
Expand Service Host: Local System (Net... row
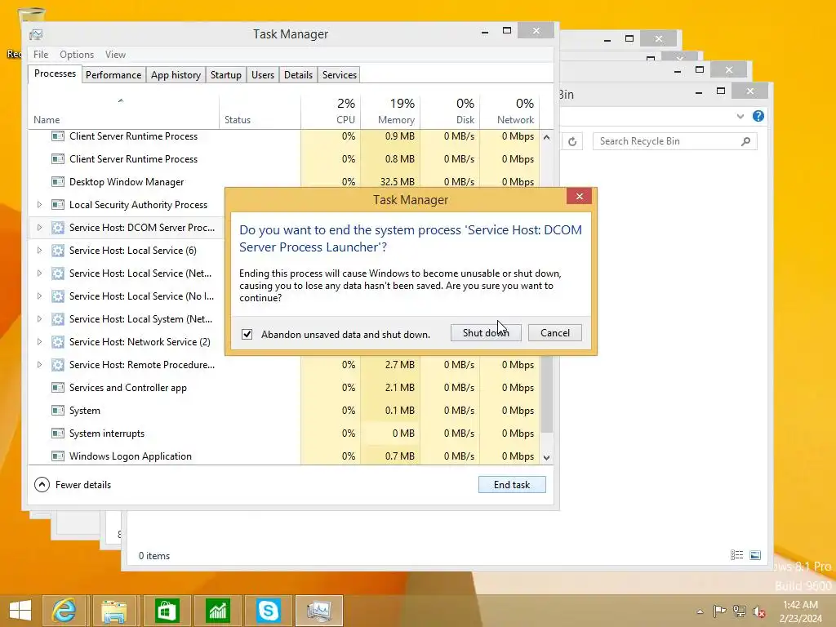click(39, 319)
